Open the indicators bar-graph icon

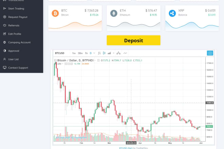pyautogui.click(x=109, y=53)
